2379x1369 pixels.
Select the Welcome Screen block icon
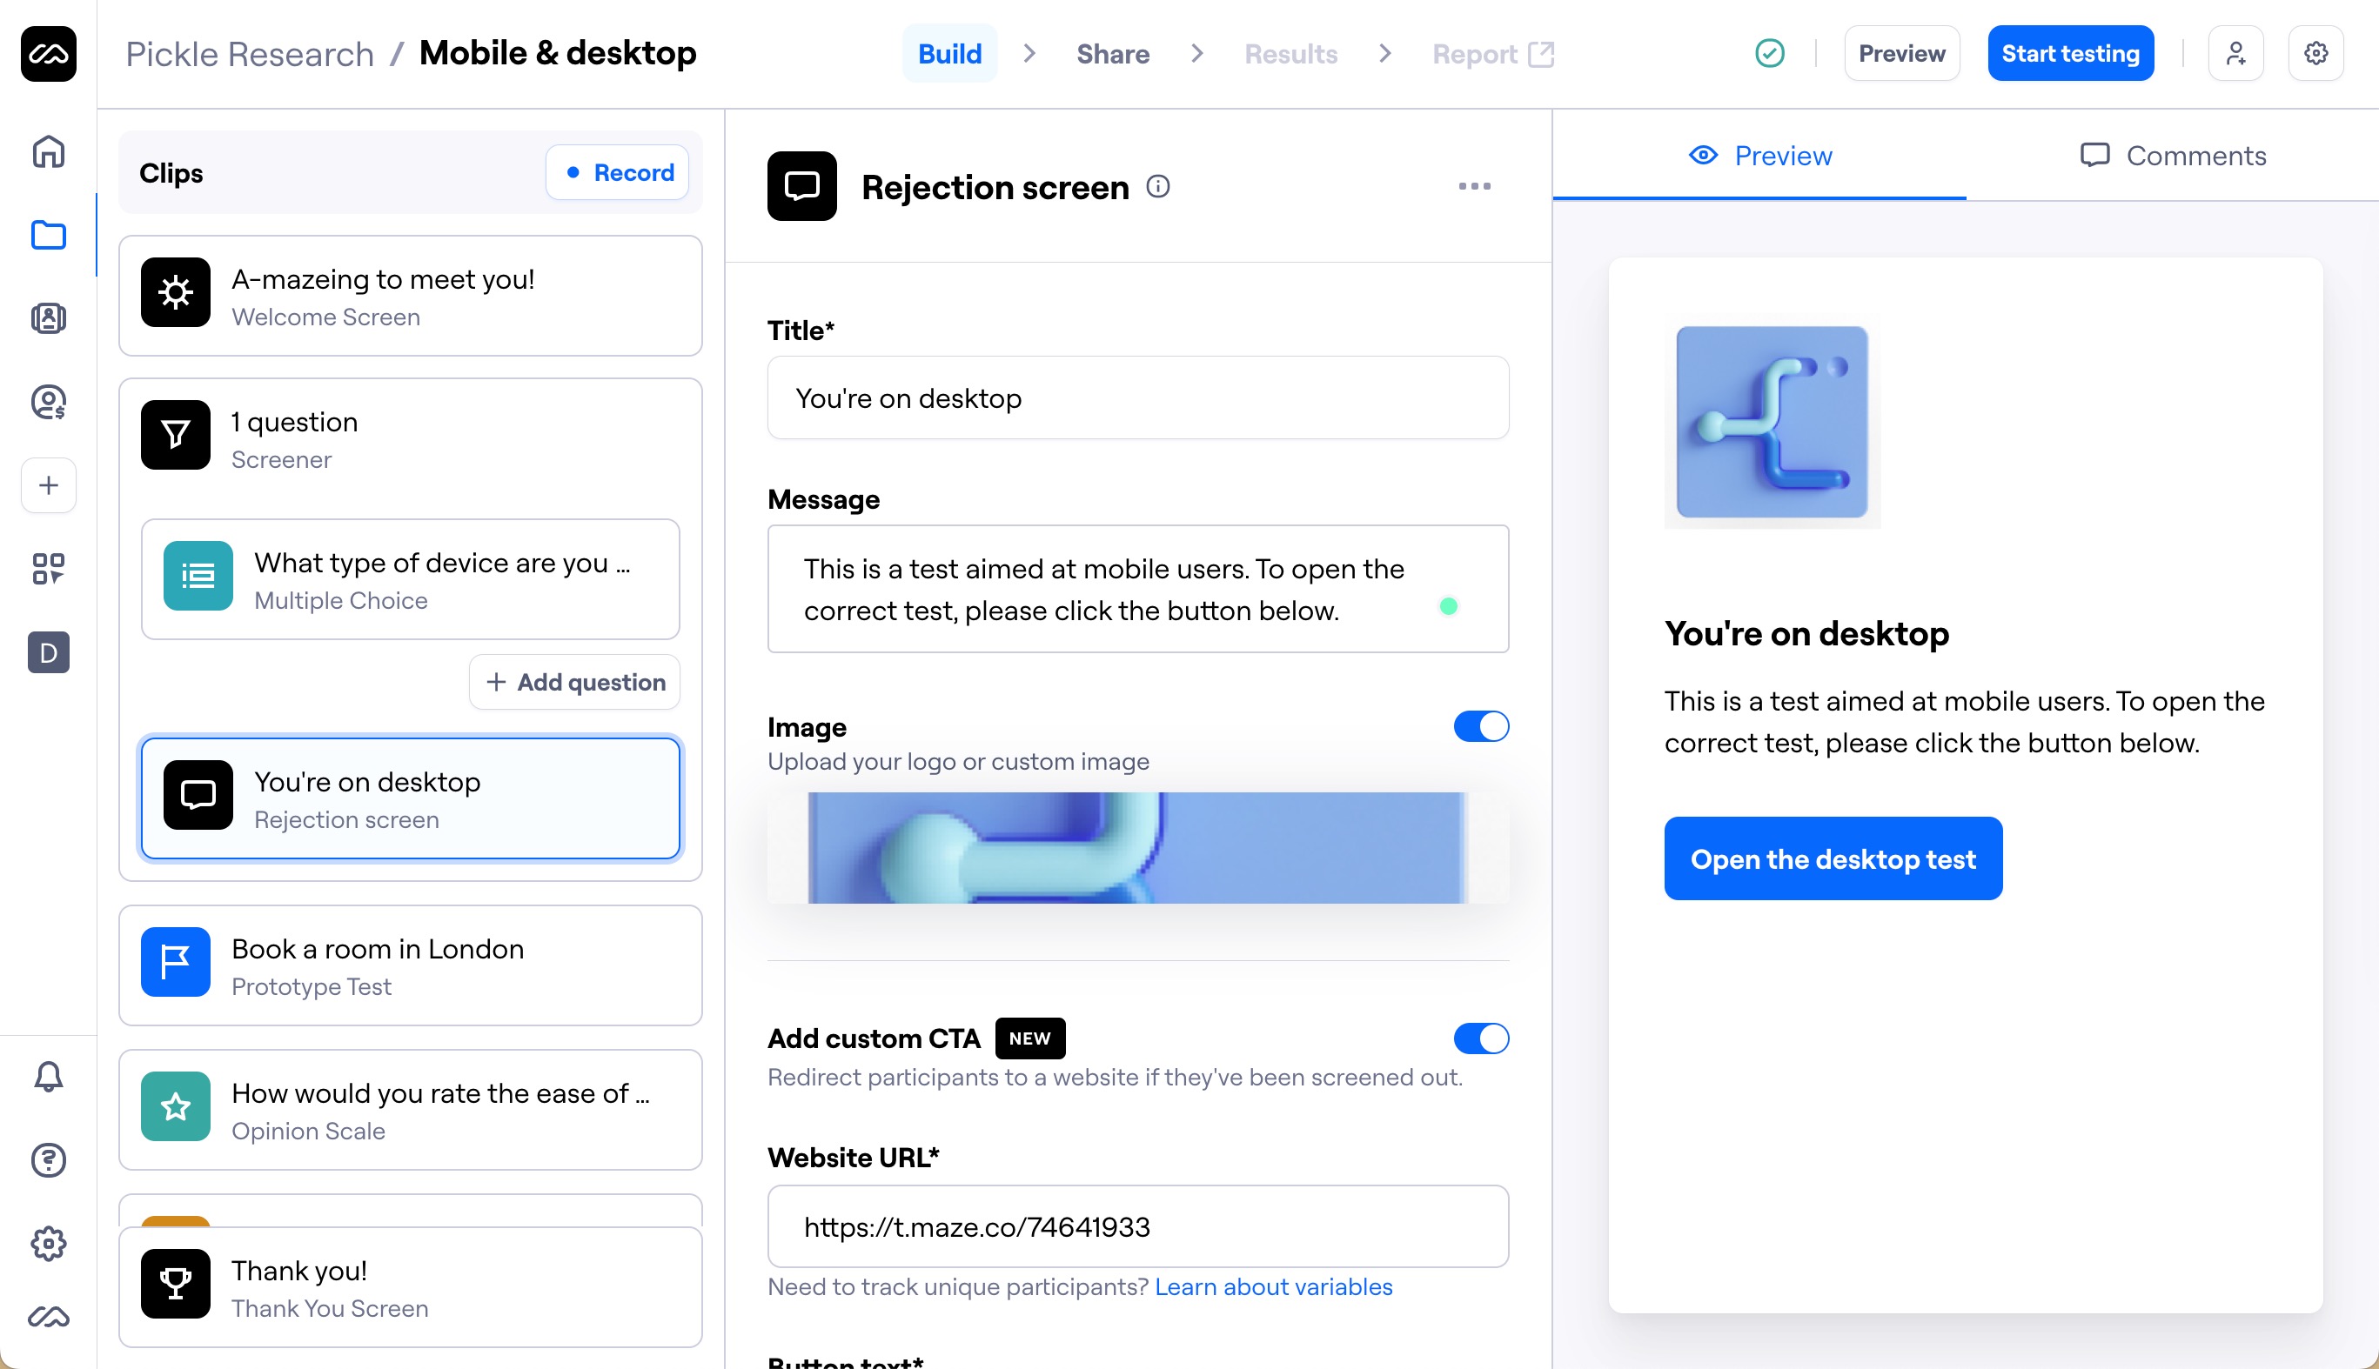pyautogui.click(x=175, y=292)
